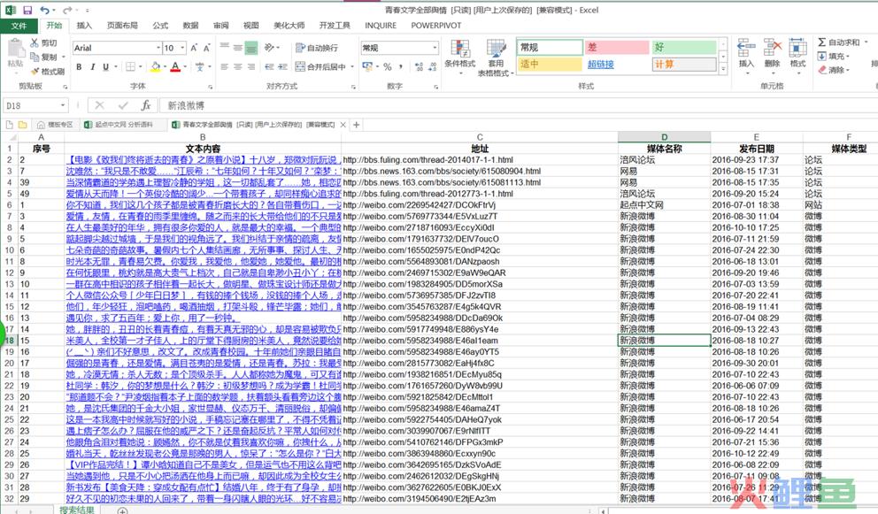
Task: Open the 常规 number format dropdown
Action: tap(435, 48)
